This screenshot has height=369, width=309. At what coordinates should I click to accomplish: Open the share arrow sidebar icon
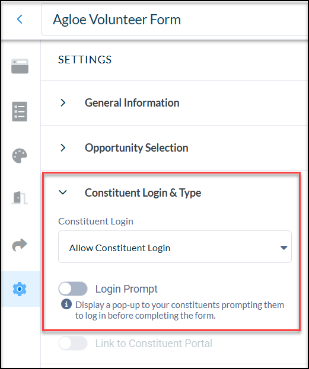point(20,245)
